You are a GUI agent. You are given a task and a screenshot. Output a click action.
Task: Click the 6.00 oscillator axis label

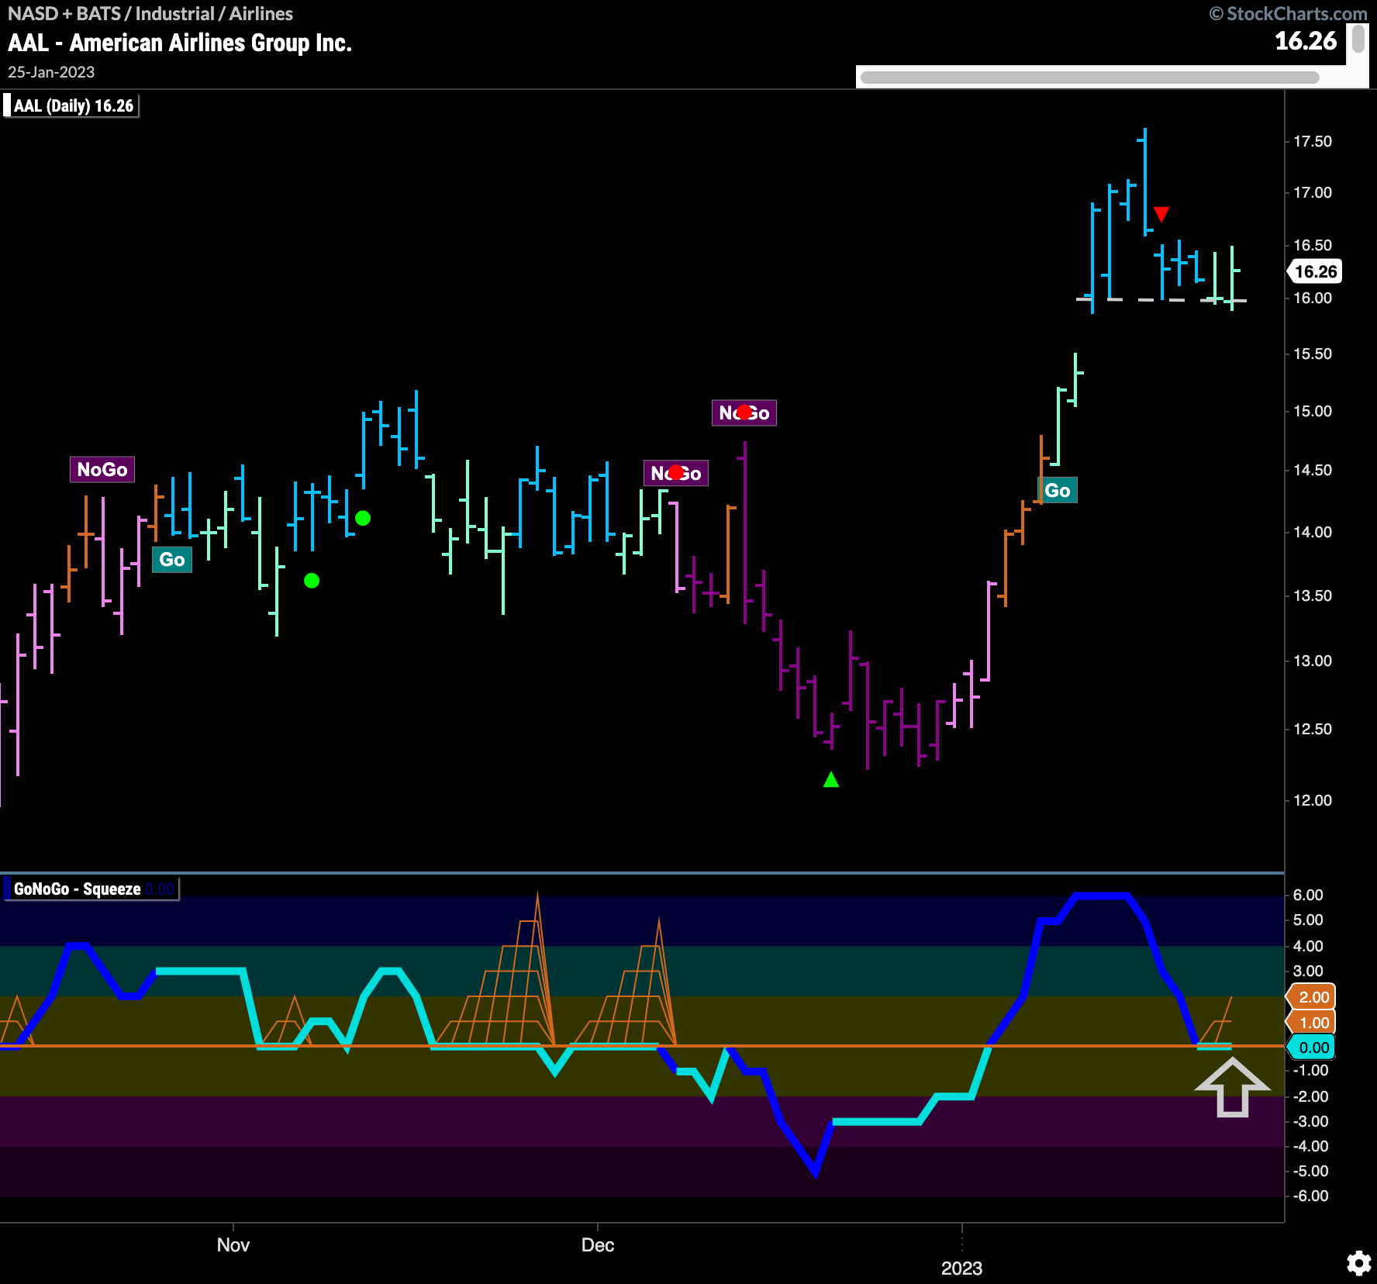coord(1308,895)
